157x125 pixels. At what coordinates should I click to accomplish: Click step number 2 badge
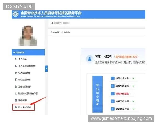[113, 86]
